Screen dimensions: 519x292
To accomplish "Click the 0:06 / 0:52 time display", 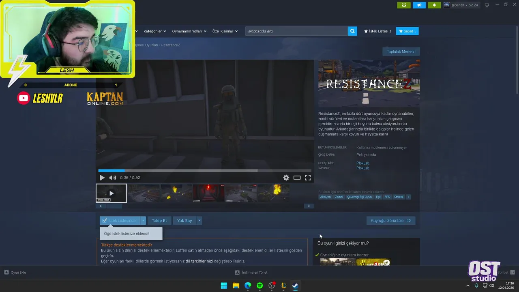I will tap(130, 178).
